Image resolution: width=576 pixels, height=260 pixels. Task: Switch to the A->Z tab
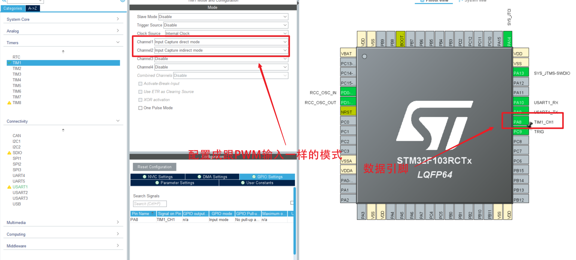tap(33, 8)
